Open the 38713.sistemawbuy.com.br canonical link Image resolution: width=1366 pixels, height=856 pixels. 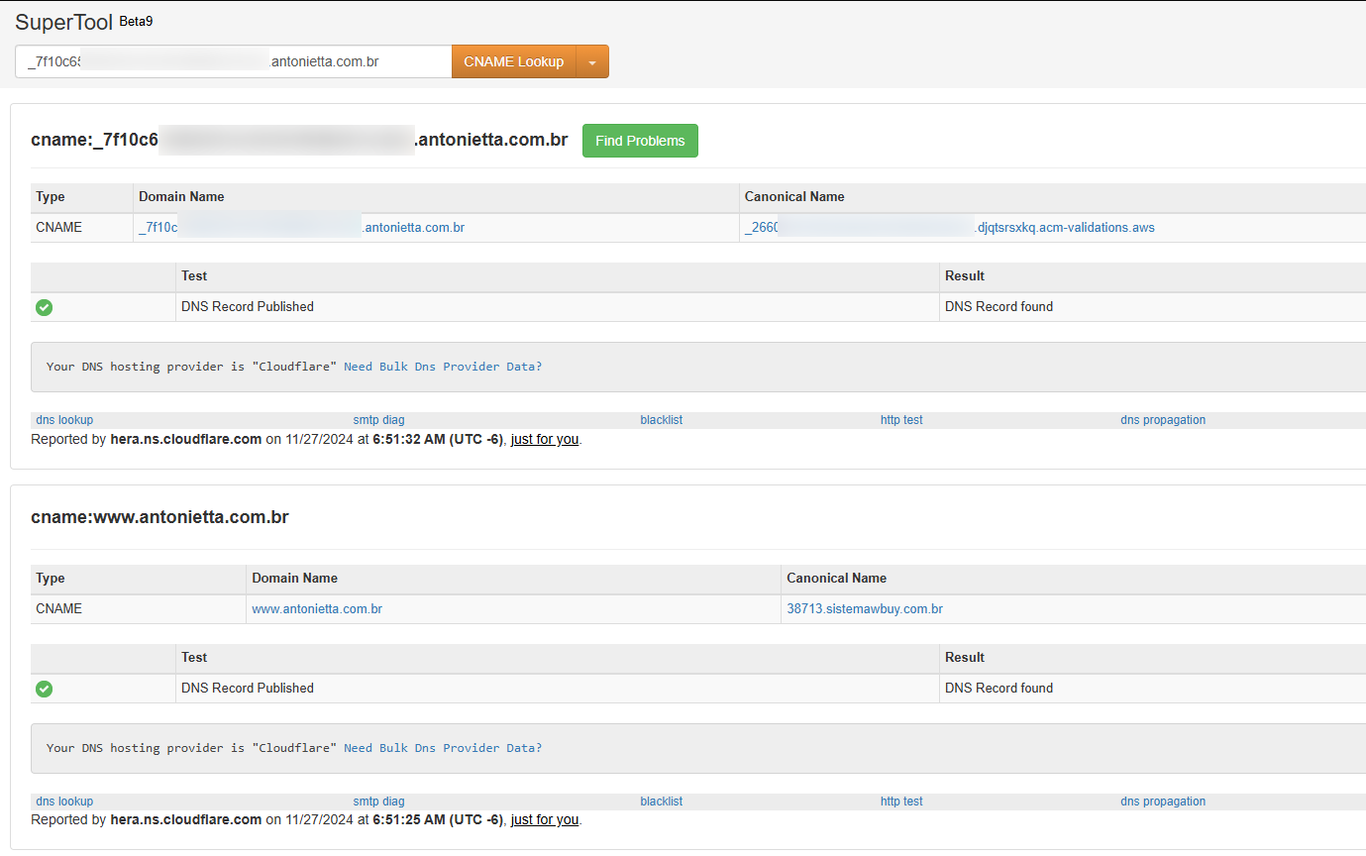coord(864,609)
